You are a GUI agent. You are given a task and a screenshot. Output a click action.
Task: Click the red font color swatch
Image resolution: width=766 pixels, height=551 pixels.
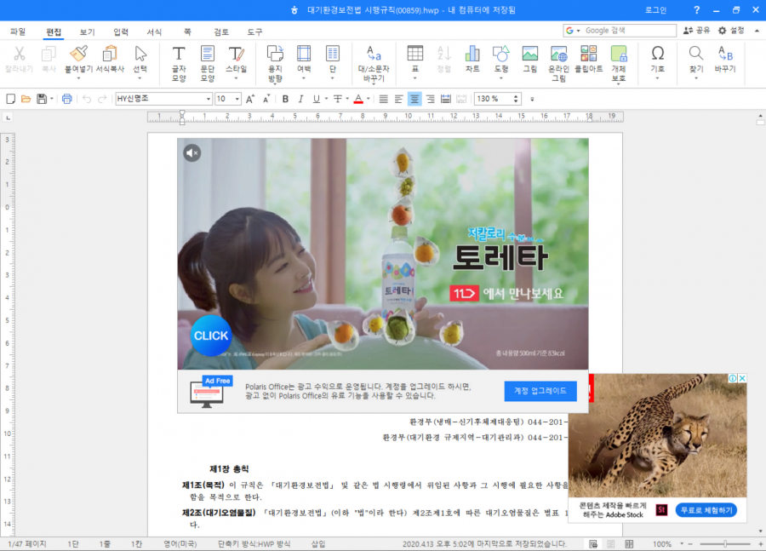[x=358, y=99]
